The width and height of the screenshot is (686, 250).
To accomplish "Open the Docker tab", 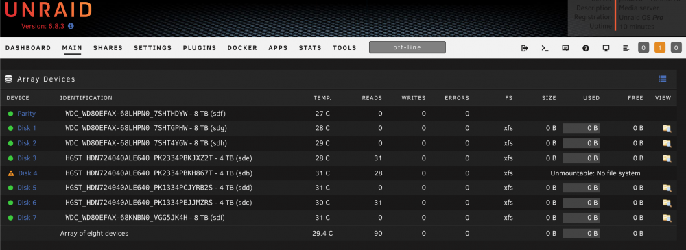I will coord(242,48).
